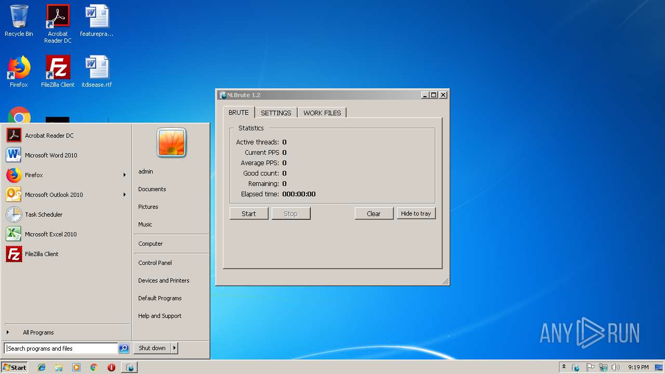Click Elapsed time value 000:00:00
This screenshot has width=665, height=374.
(x=299, y=194)
